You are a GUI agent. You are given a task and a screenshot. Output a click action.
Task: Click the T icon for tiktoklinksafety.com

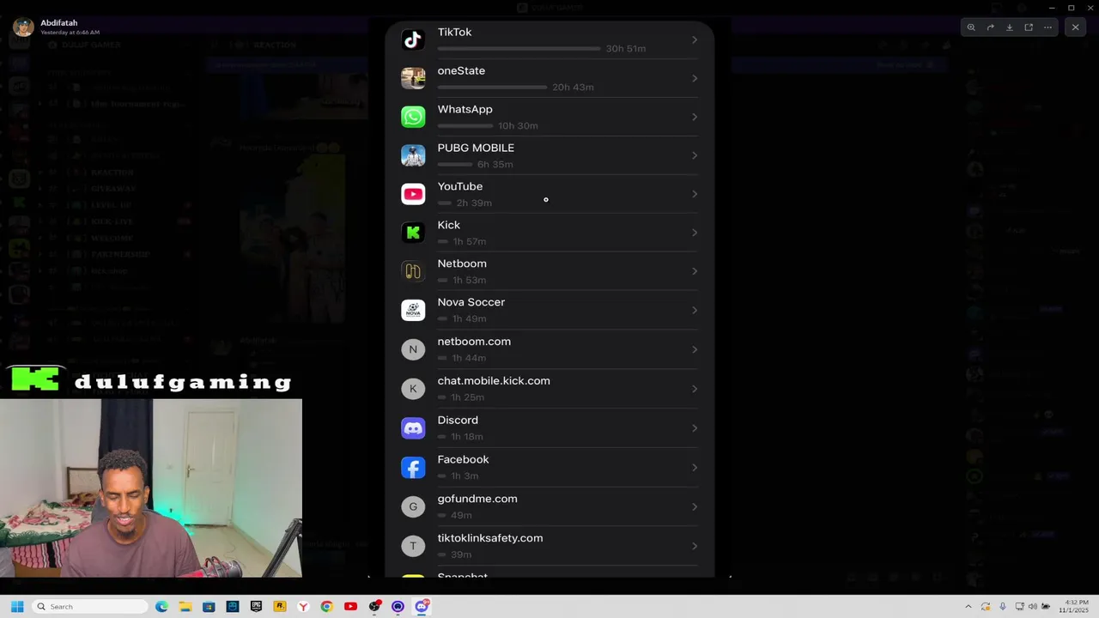pyautogui.click(x=413, y=546)
